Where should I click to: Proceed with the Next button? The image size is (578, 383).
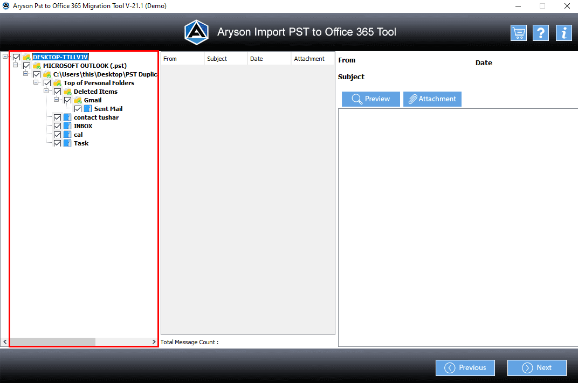(x=536, y=368)
